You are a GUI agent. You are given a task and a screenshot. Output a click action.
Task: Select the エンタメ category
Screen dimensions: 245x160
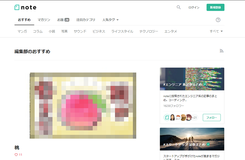[171, 31]
